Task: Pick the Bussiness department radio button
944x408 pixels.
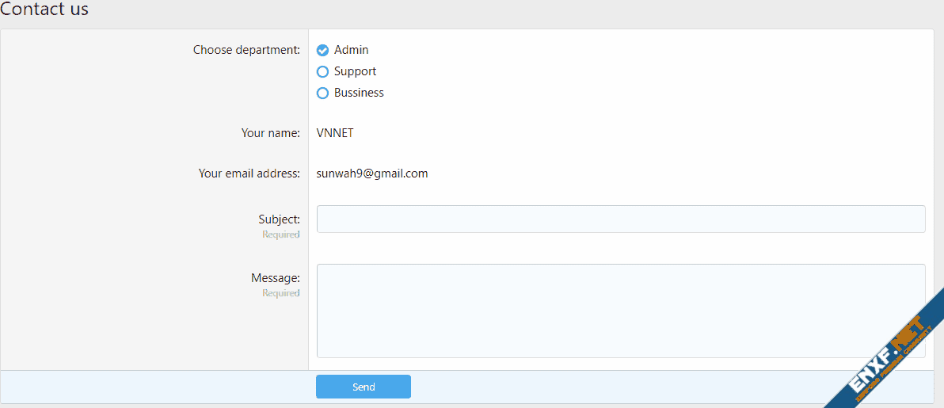Action: coord(322,93)
